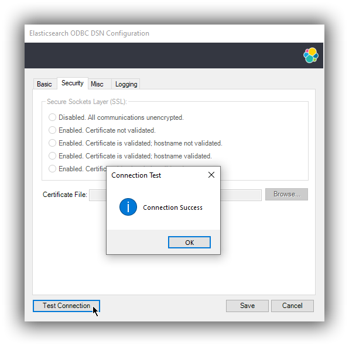This screenshot has height=346, width=349.
Task: Cancel the DSN configuration dialog
Action: click(x=292, y=306)
